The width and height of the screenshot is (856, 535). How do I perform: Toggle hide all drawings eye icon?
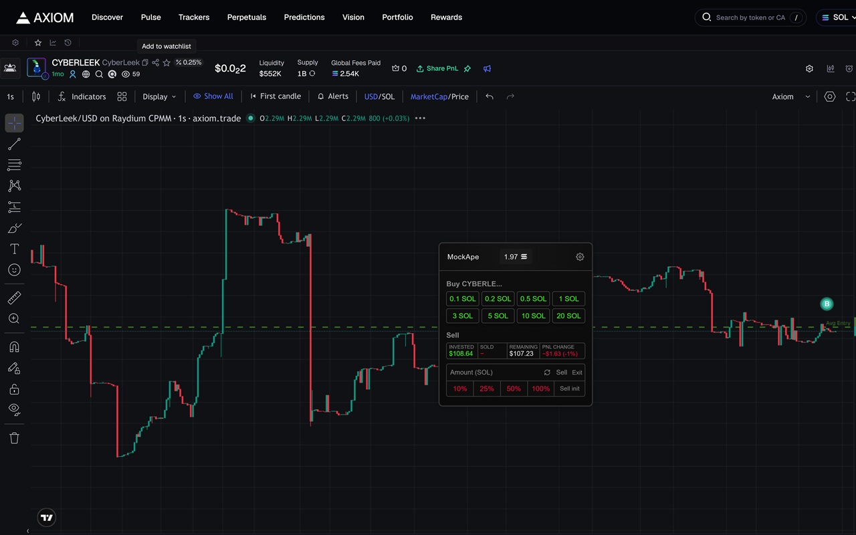[x=14, y=409]
